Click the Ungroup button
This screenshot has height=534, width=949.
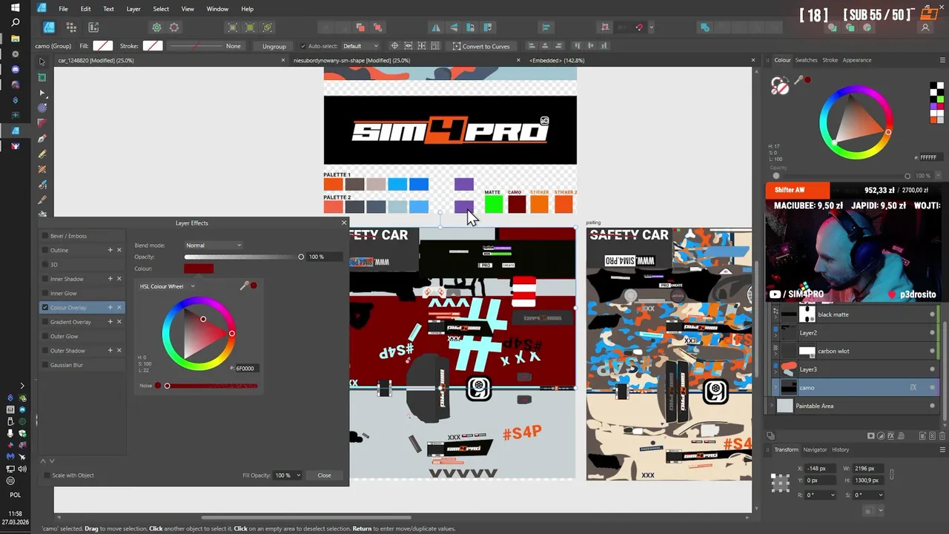click(274, 46)
